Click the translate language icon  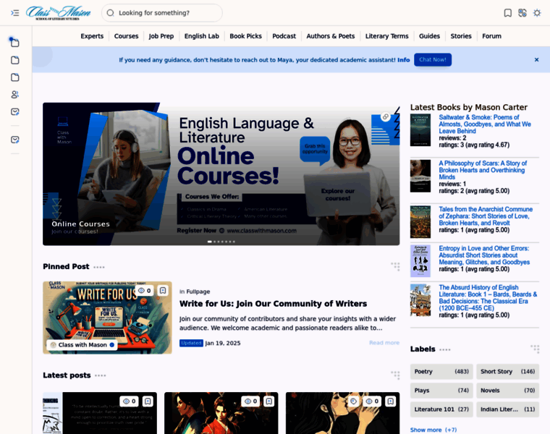pyautogui.click(x=522, y=13)
